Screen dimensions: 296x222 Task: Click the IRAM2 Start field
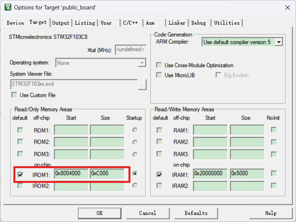(x=210, y=186)
